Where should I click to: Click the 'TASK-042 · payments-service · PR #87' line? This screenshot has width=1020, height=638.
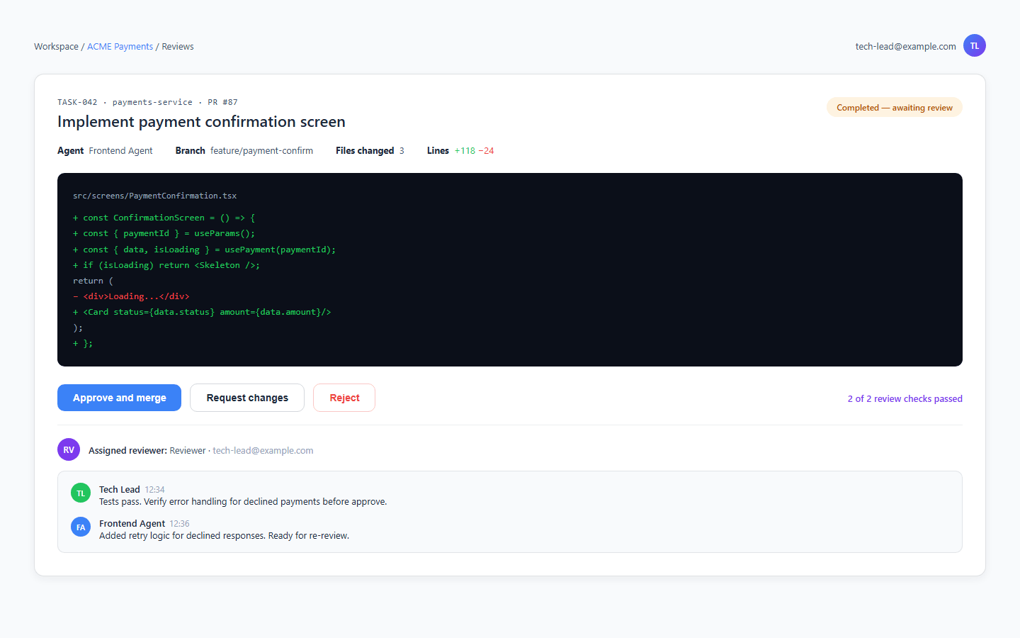click(147, 102)
